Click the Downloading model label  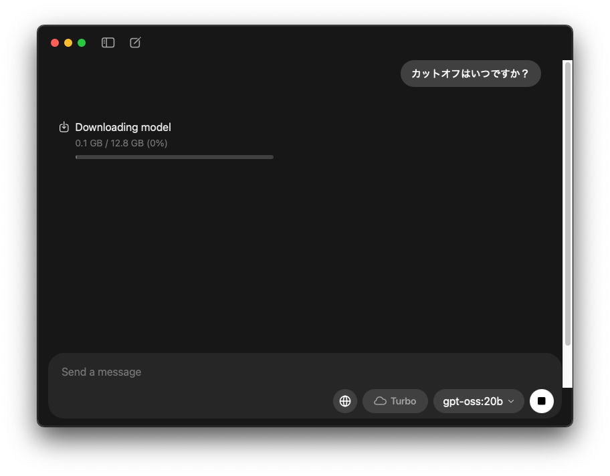[x=123, y=127]
